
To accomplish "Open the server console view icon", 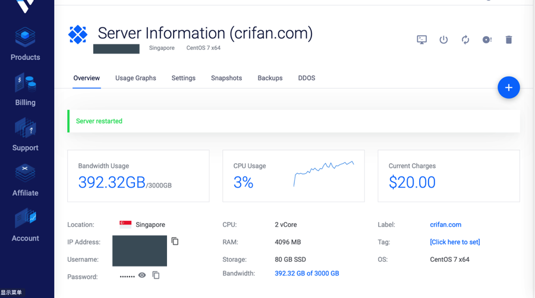I will (x=421, y=40).
